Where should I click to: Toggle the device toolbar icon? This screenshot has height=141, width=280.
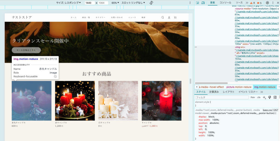coord(203,3)
